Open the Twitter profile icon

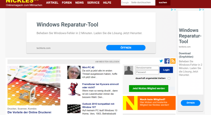click(x=161, y=61)
